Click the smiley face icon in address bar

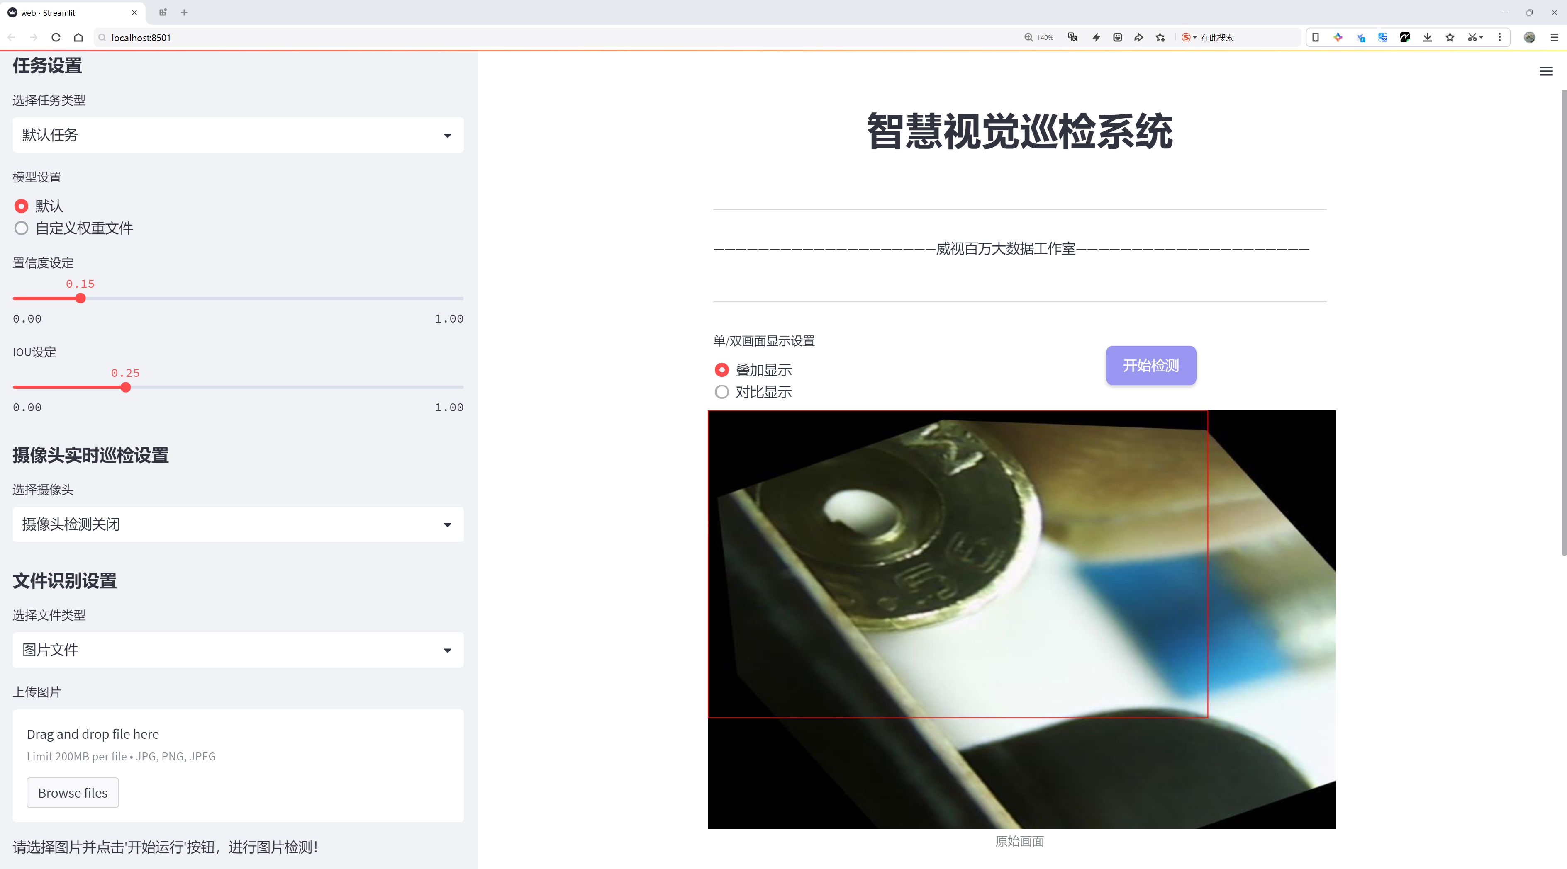click(1117, 38)
